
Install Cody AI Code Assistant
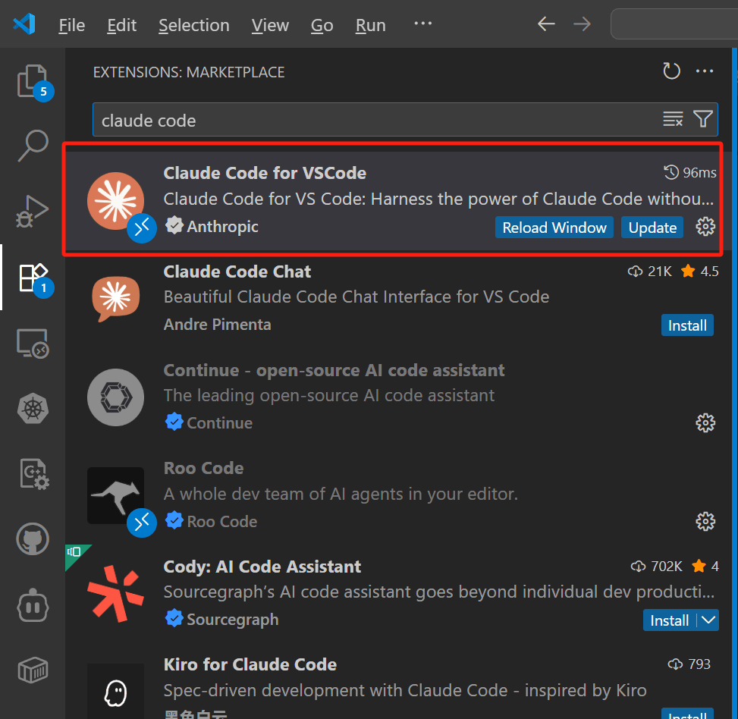tap(669, 620)
